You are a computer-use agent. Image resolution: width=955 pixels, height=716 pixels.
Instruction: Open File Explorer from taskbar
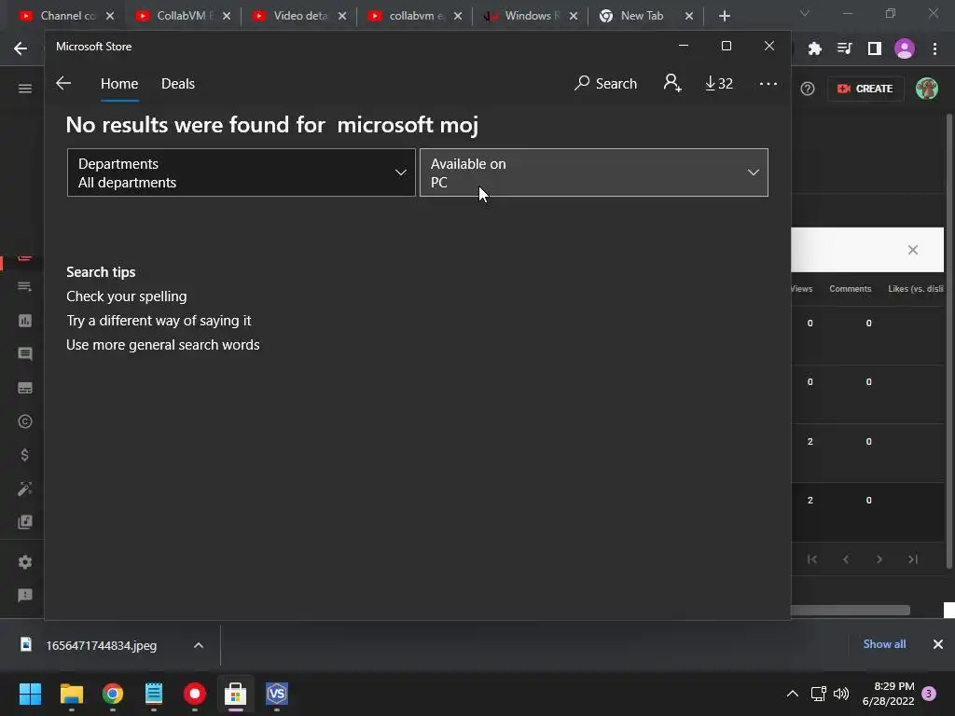pos(71,694)
